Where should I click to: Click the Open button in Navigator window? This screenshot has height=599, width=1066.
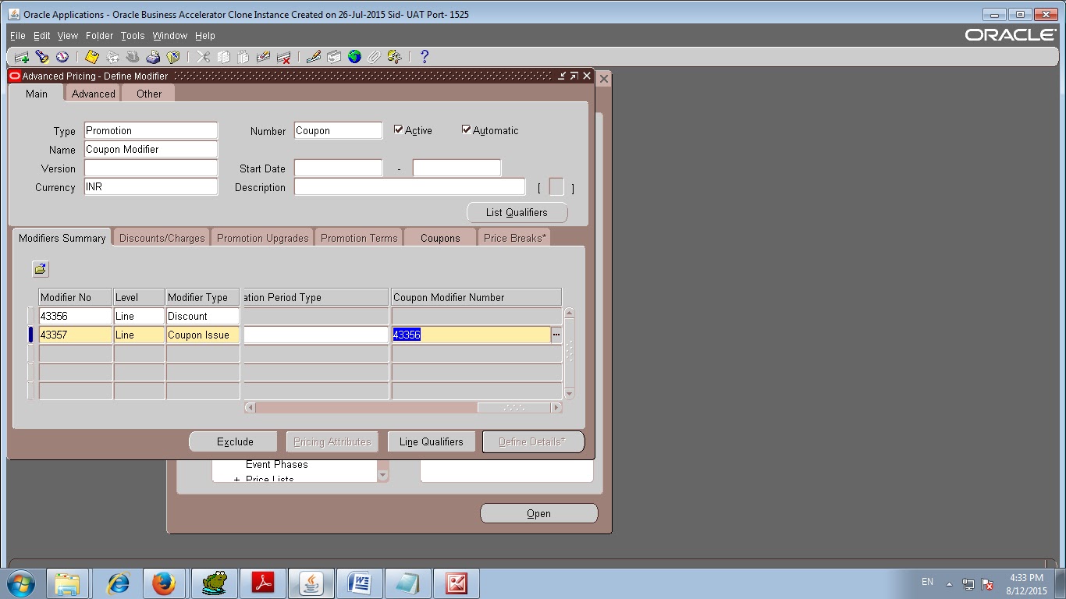pyautogui.click(x=538, y=513)
